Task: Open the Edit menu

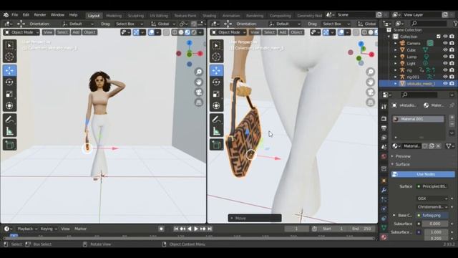Action: [26, 14]
